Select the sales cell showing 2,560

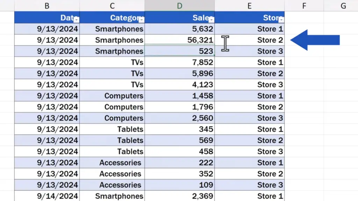coord(180,118)
